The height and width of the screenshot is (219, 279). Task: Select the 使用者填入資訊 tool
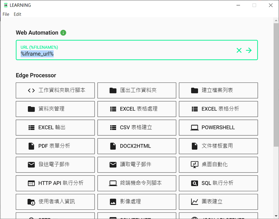pyautogui.click(x=55, y=202)
